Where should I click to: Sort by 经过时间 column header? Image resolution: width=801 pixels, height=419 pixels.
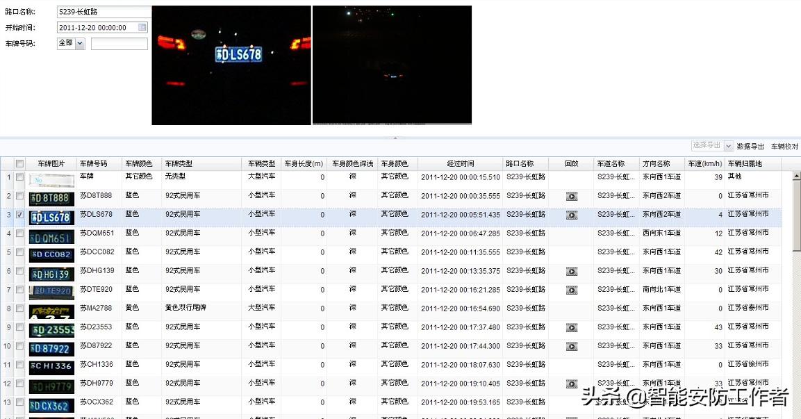[461, 163]
